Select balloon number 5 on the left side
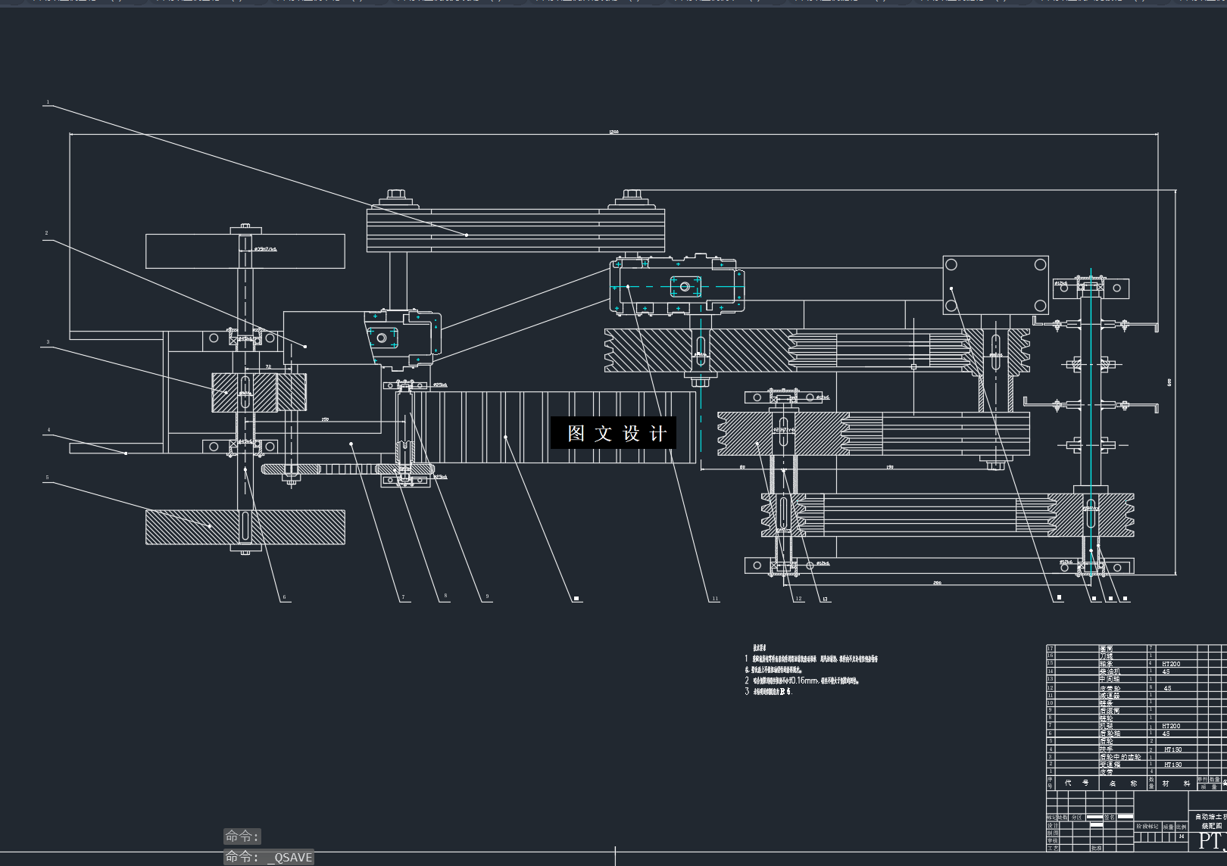The width and height of the screenshot is (1227, 866). click(x=47, y=478)
